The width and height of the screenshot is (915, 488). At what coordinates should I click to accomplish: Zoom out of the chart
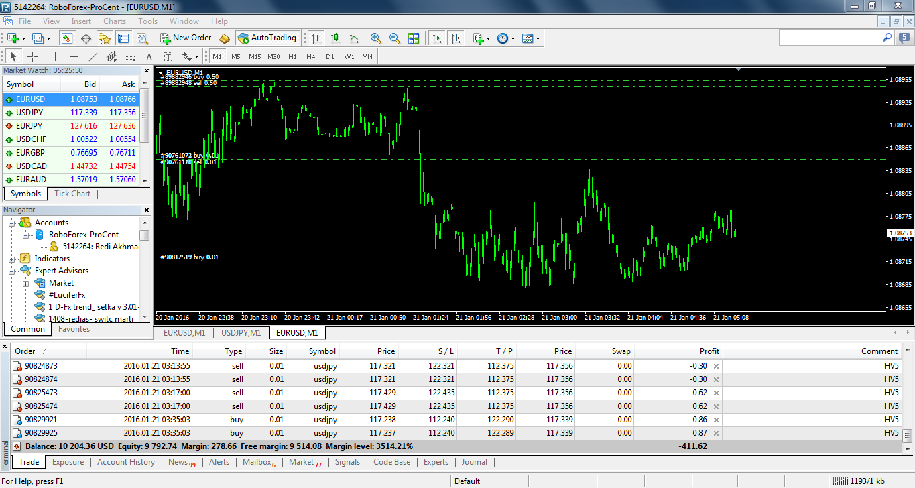[395, 38]
